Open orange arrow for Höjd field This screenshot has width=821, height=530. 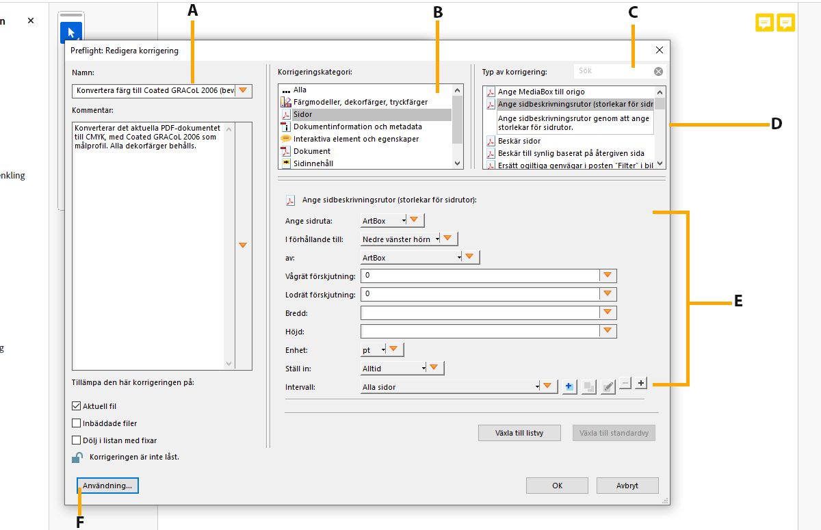point(608,331)
